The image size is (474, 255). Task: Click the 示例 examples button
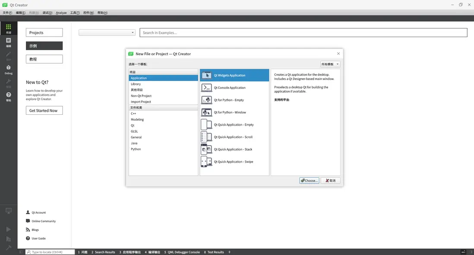pos(44,46)
